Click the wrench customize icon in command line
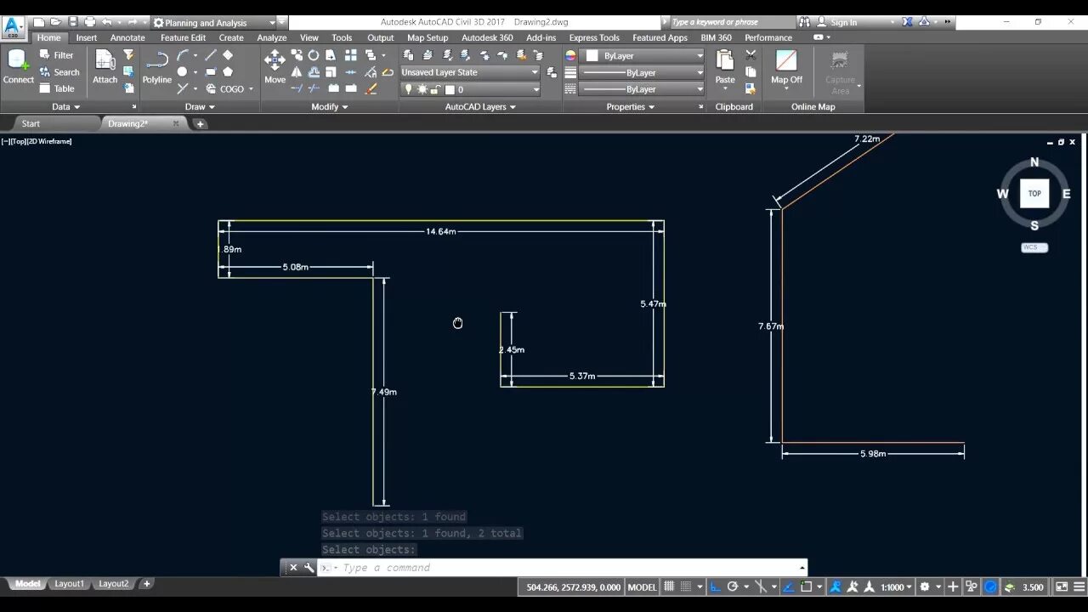The image size is (1088, 612). pyautogui.click(x=309, y=568)
